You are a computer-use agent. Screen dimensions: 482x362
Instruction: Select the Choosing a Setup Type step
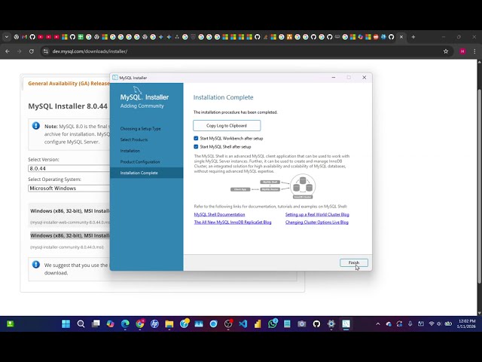[x=141, y=129]
